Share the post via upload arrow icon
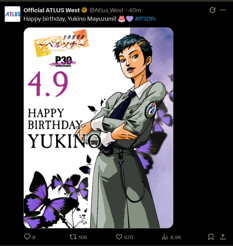 223,237
